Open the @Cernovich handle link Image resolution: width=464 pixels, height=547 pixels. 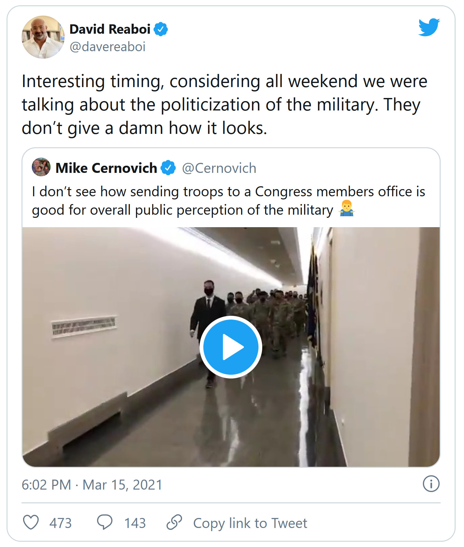[x=219, y=168]
